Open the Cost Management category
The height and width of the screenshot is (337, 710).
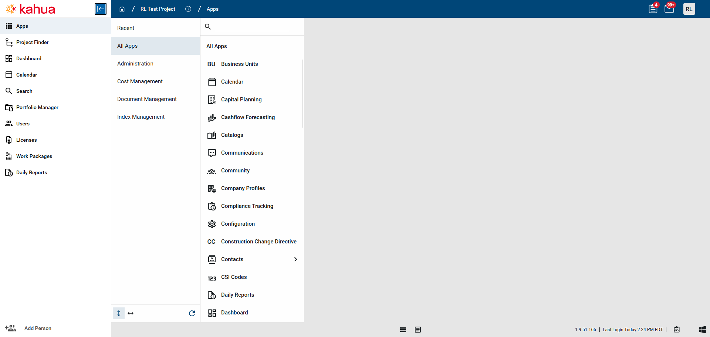[140, 81]
